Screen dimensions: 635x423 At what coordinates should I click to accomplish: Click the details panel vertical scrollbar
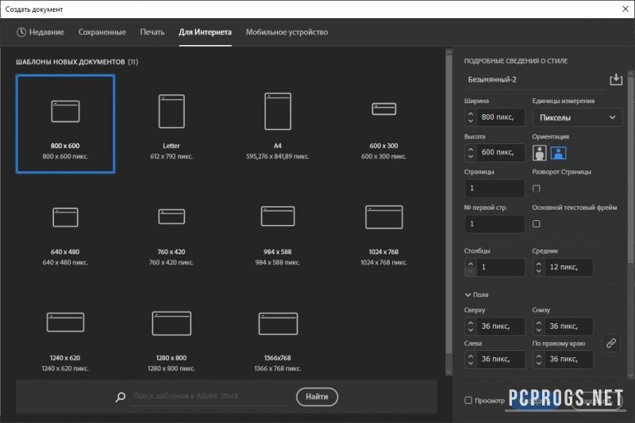point(630,170)
